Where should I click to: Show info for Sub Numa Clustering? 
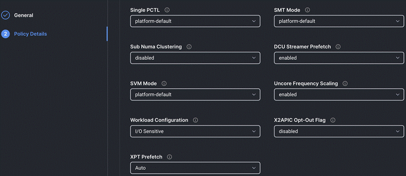point(189,47)
